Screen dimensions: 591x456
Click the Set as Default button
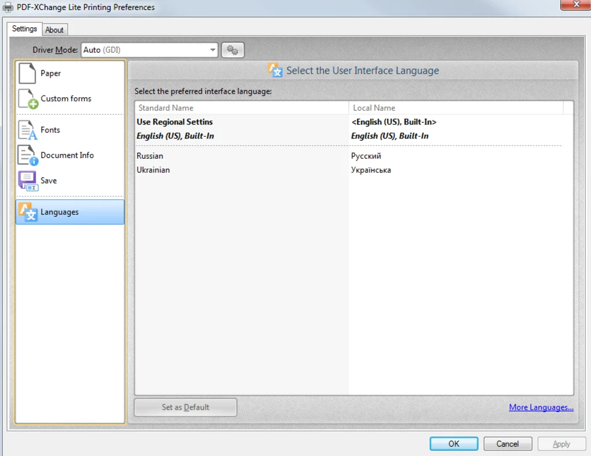[x=185, y=407]
